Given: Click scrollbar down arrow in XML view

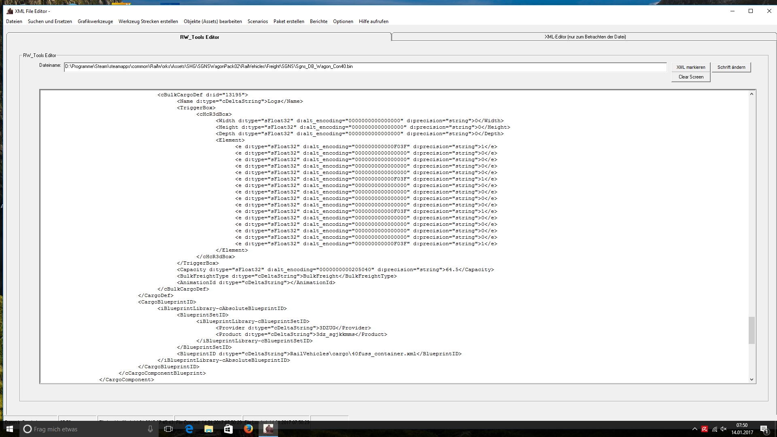Looking at the screenshot, I should click(x=752, y=380).
